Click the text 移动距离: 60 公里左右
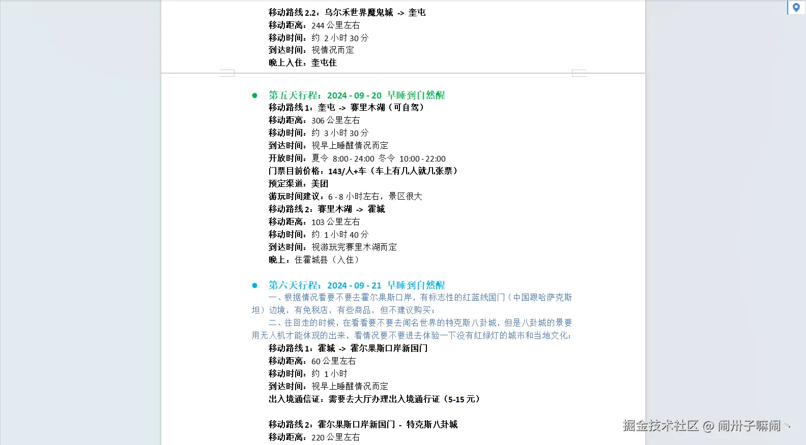 click(x=312, y=361)
